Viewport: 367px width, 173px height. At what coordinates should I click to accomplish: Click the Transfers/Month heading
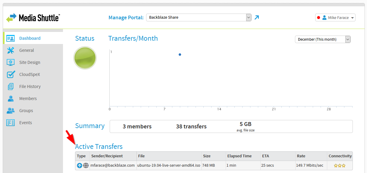[x=133, y=38]
